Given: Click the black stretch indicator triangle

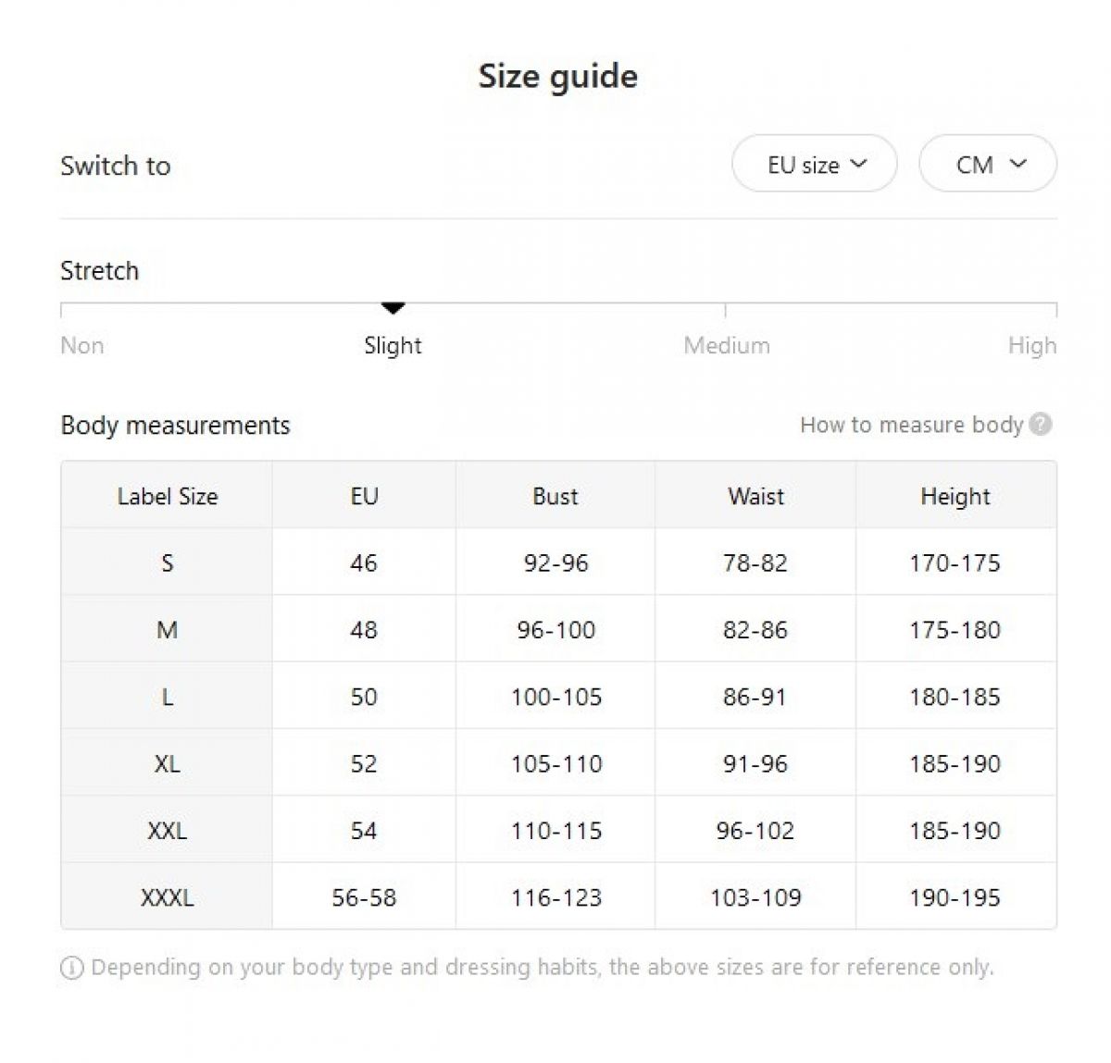Looking at the screenshot, I should coord(393,308).
